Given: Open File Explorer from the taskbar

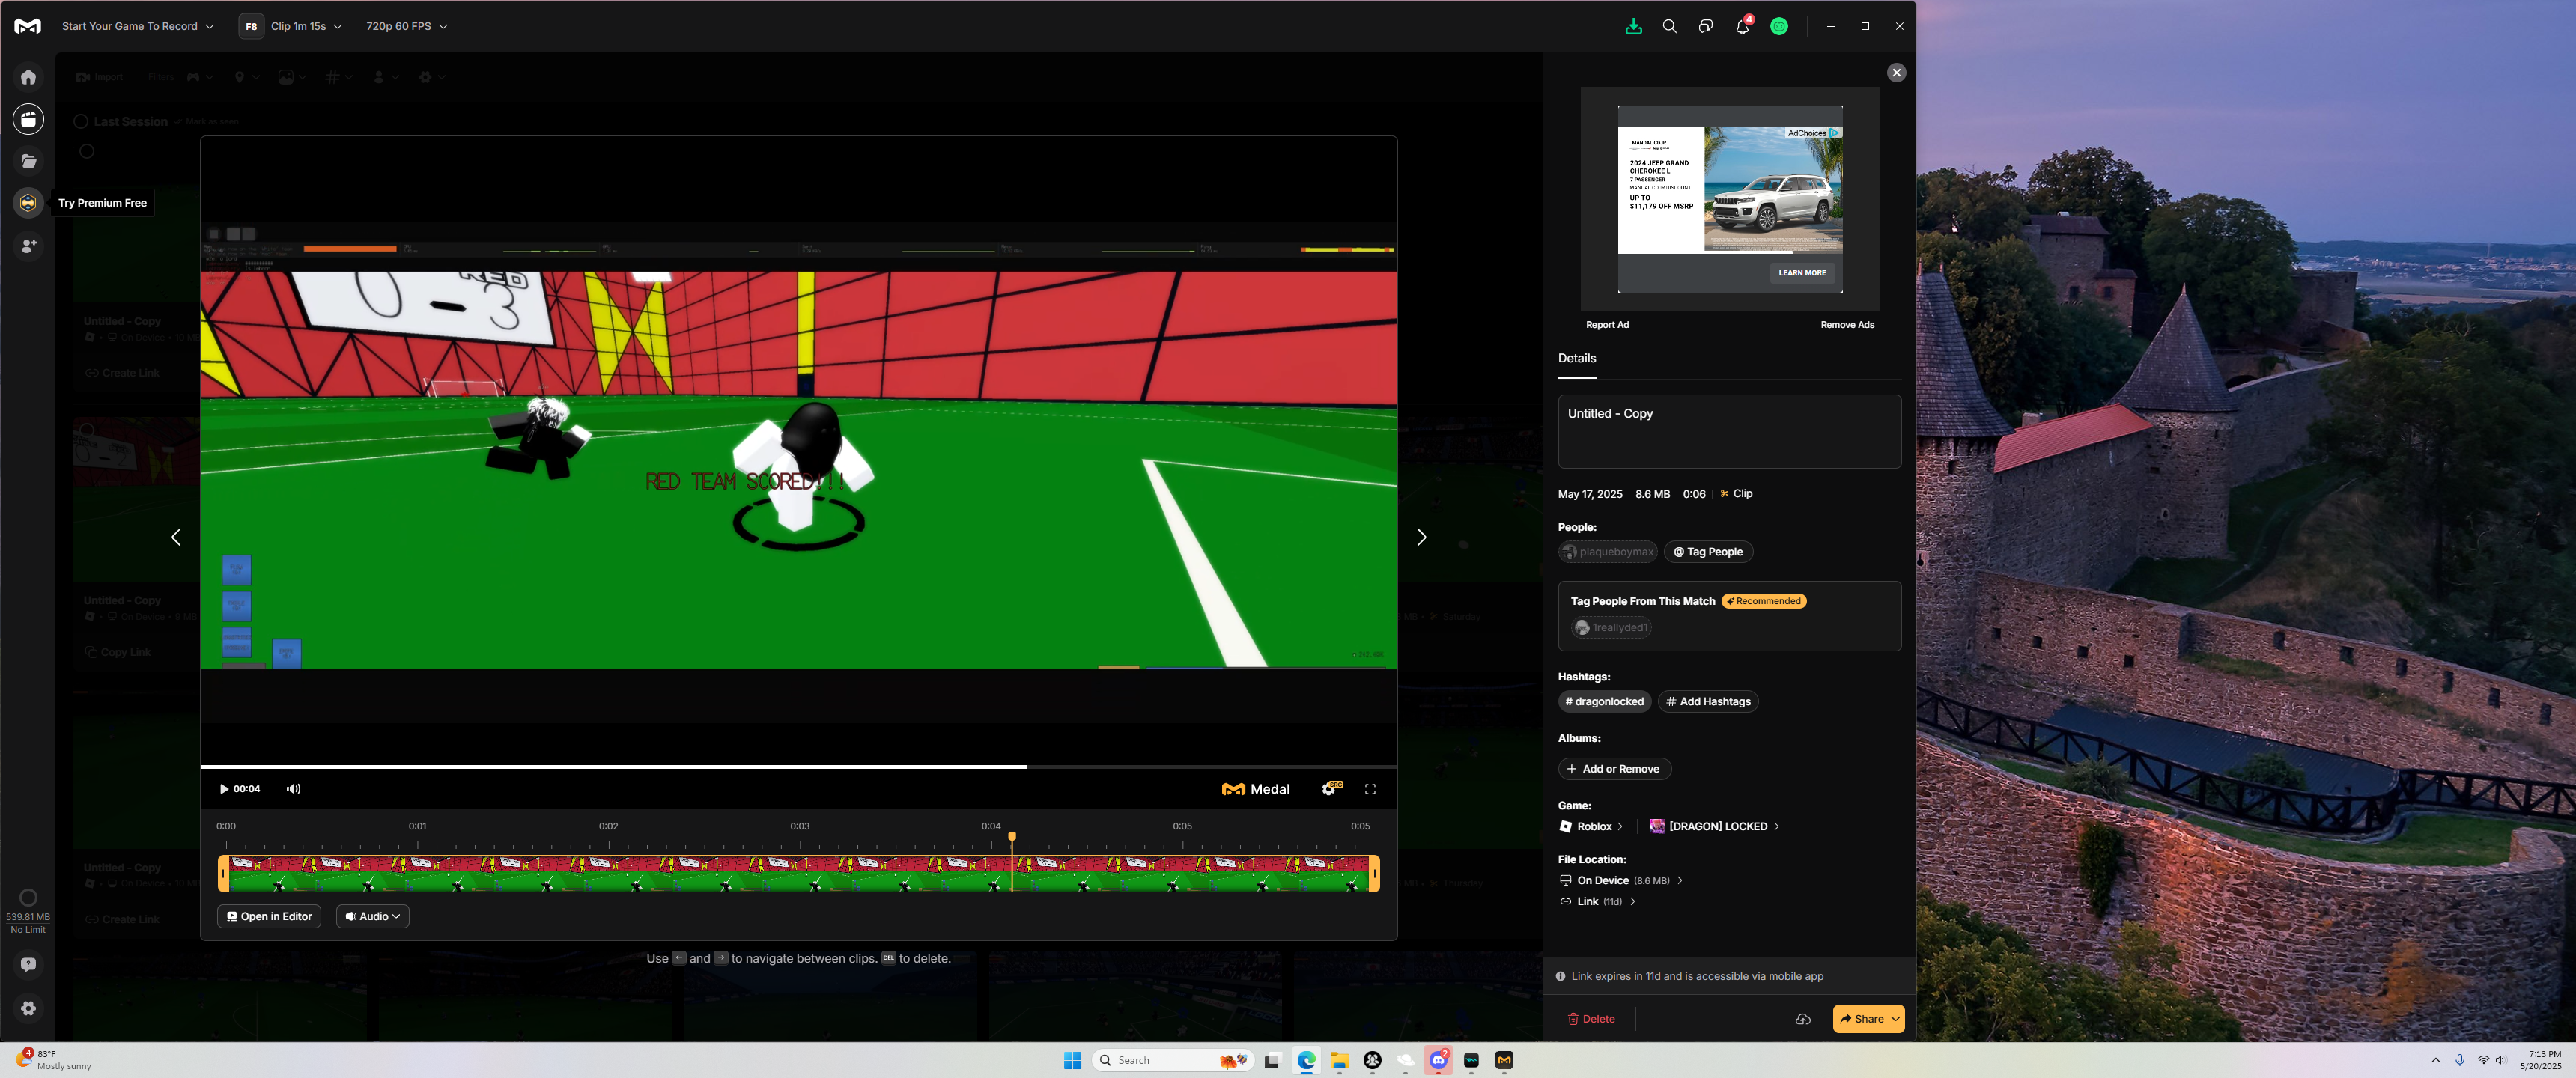Looking at the screenshot, I should [x=1339, y=1060].
